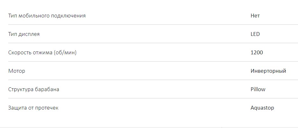The image size is (298, 128).
Task: Select the 'LED' display type value
Action: pyautogui.click(x=255, y=34)
